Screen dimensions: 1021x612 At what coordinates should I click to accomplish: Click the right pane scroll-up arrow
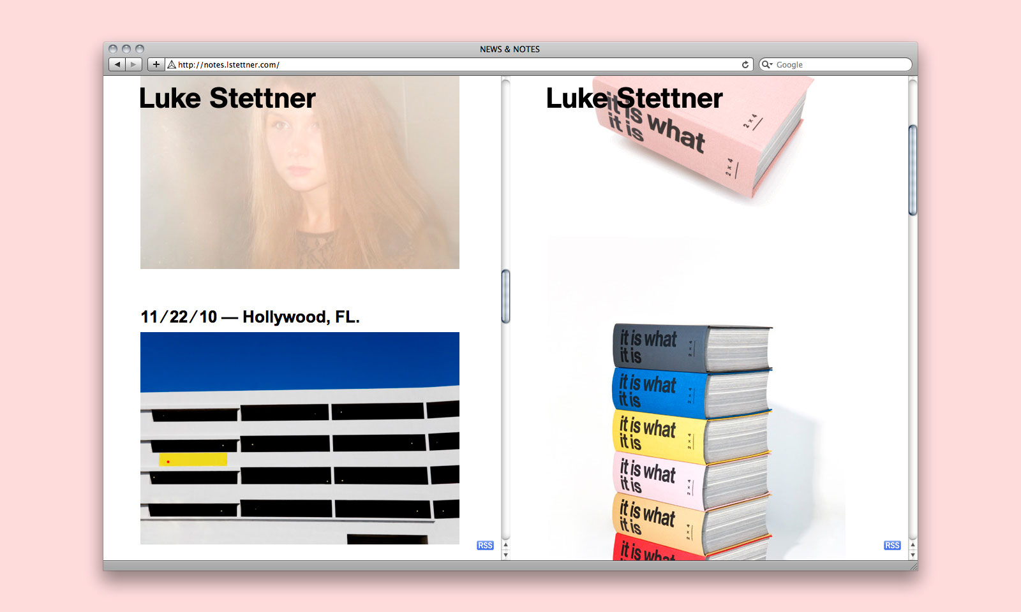coord(913,545)
